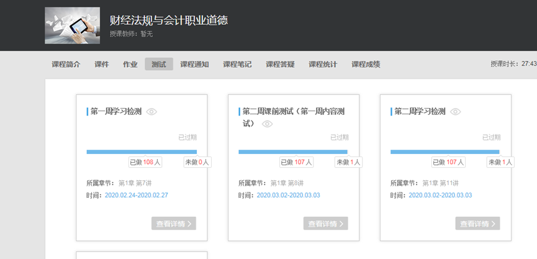The image size is (537, 259).
Task: Open the 课程简介 tab
Action: point(66,64)
